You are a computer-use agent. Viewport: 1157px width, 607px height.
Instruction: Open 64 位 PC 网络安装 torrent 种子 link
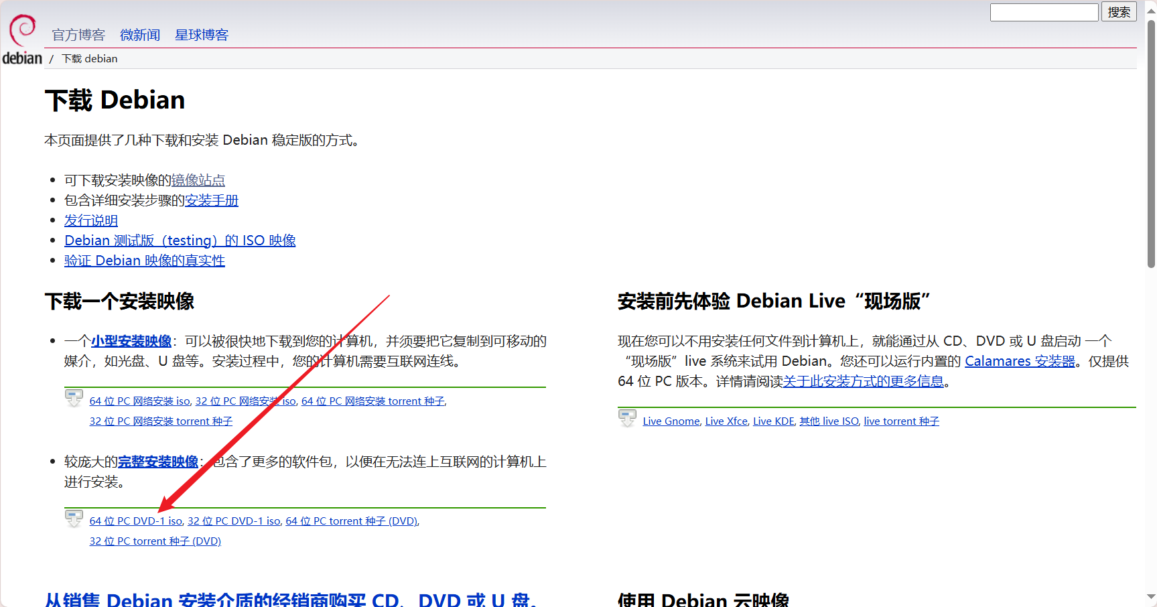pyautogui.click(x=373, y=401)
